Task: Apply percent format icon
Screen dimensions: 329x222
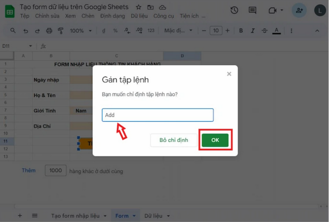Action: (116, 31)
